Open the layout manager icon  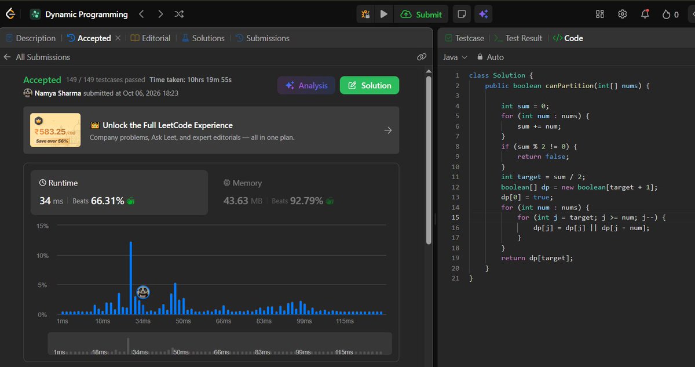tap(600, 14)
